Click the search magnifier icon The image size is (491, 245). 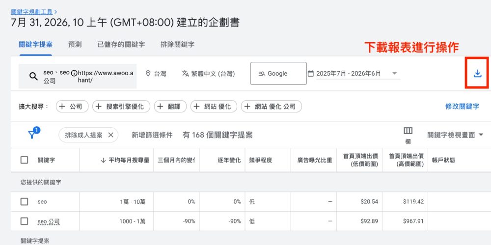(x=33, y=76)
